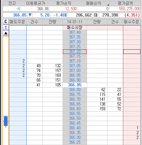Select price 367.05 in the ladder
The image size is (142, 145).
point(75,66)
